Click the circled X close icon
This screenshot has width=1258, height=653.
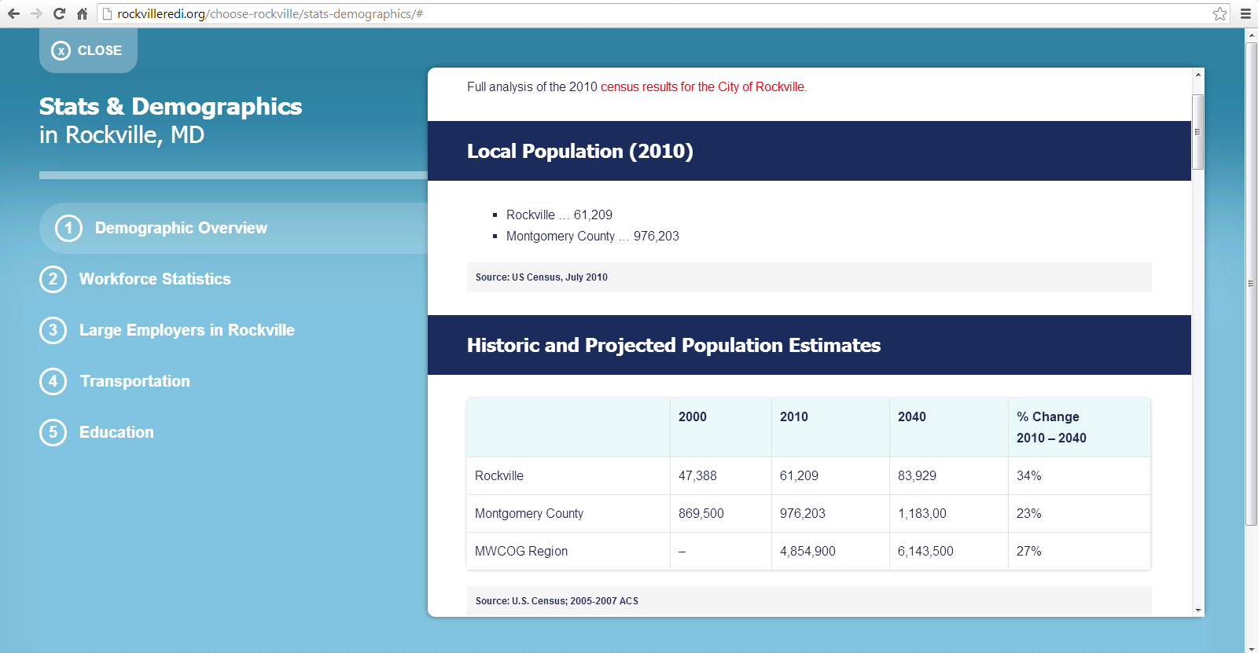pos(61,50)
